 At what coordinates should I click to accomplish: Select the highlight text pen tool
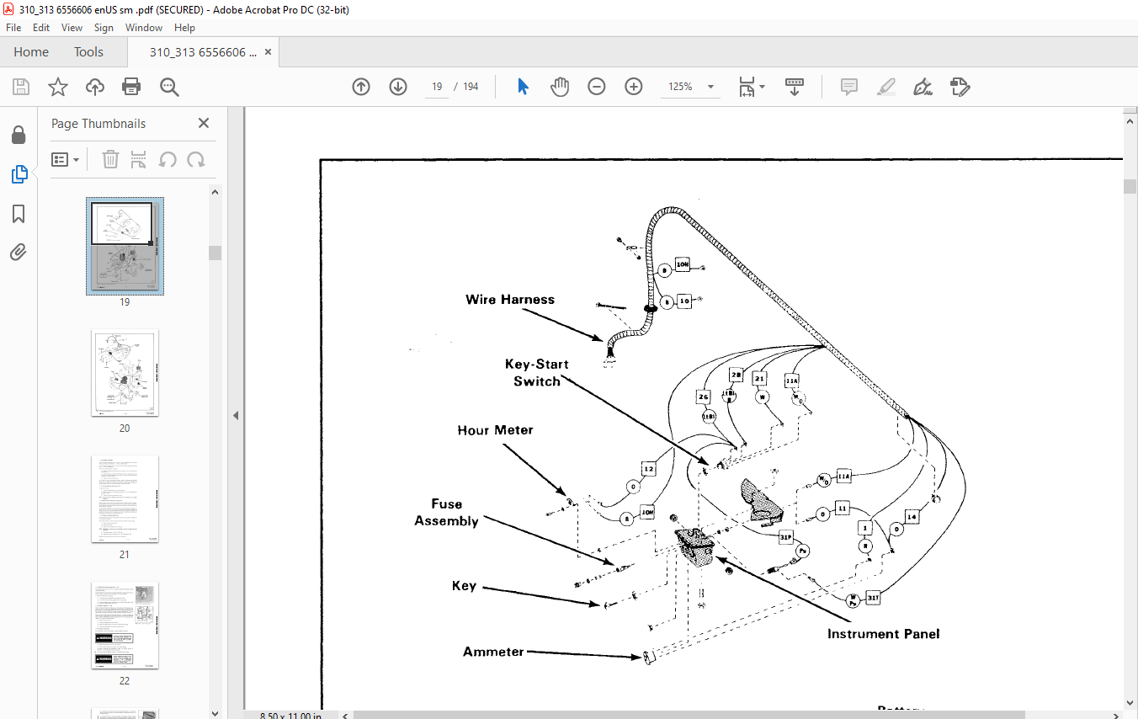coord(885,87)
